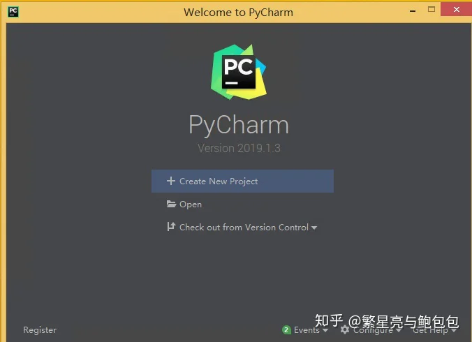Minimize the Welcome to PyCharm window

click(413, 11)
